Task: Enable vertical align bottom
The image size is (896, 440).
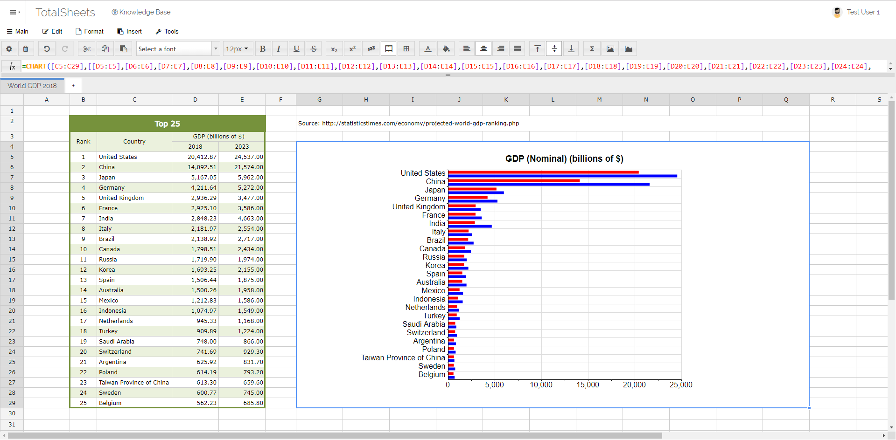Action: point(571,48)
